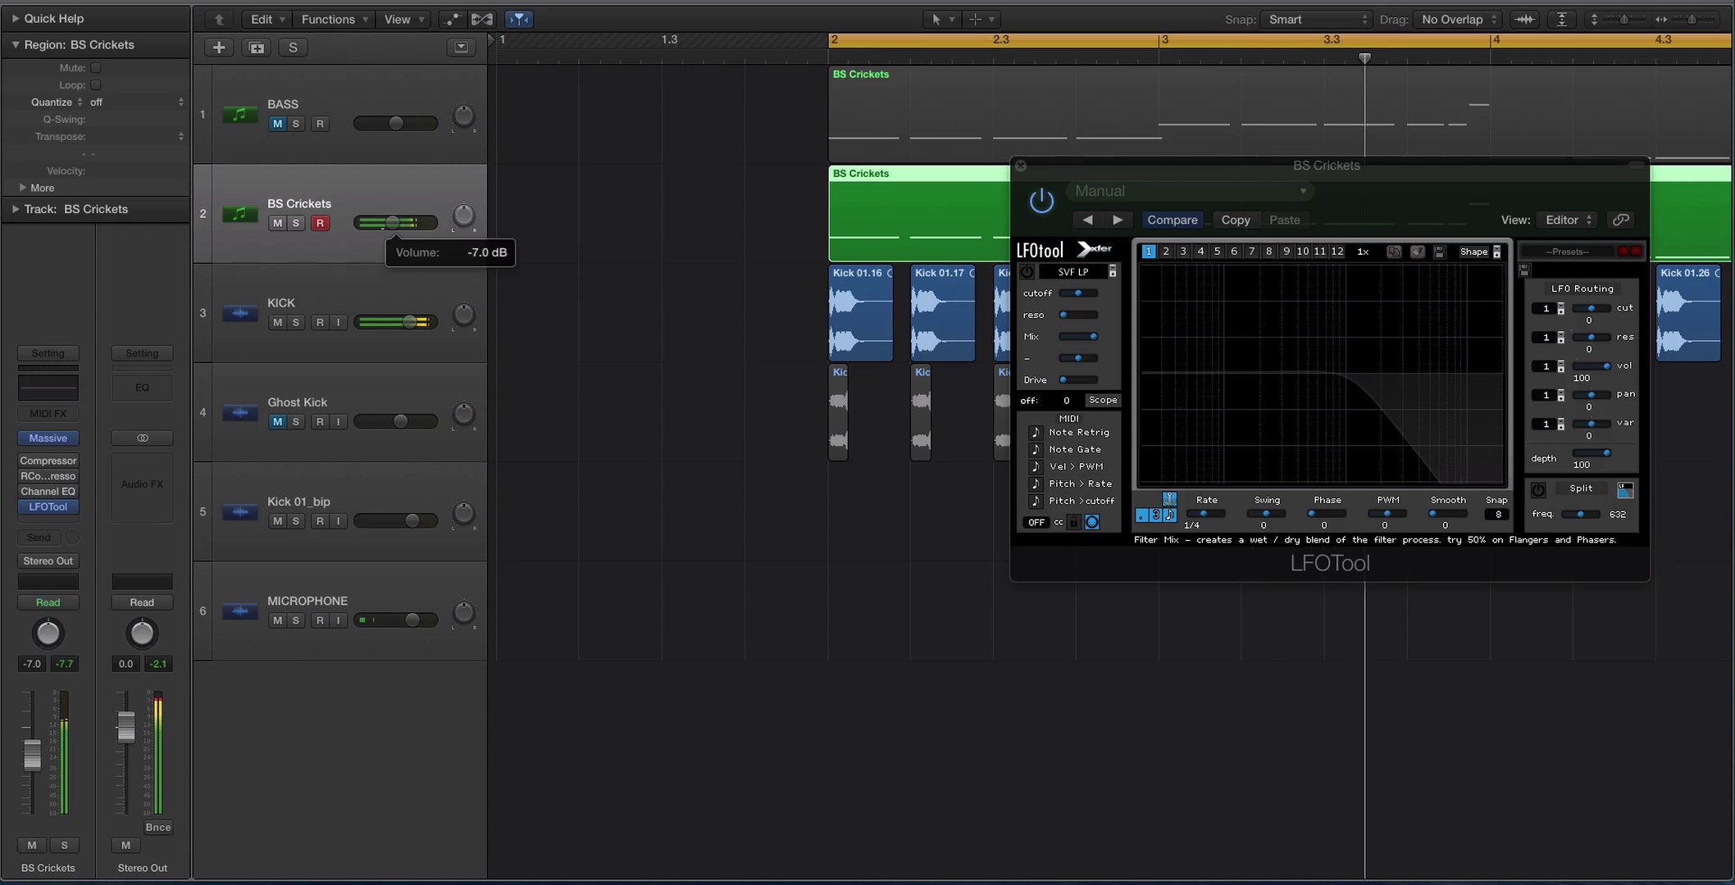Screen dimensions: 1735x885
Task: Disable record on BS Crickets track
Action: tap(320, 223)
